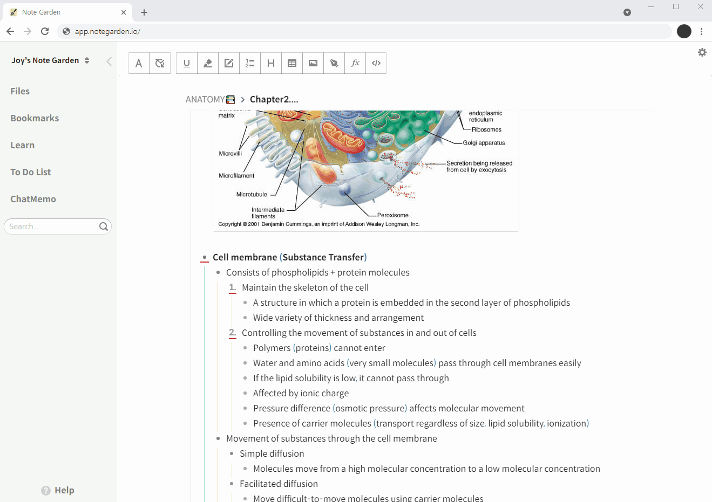The width and height of the screenshot is (712, 502).
Task: Select the highlighter tool icon
Action: (x=208, y=63)
